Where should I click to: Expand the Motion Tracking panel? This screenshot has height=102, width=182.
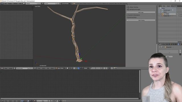(134, 7)
